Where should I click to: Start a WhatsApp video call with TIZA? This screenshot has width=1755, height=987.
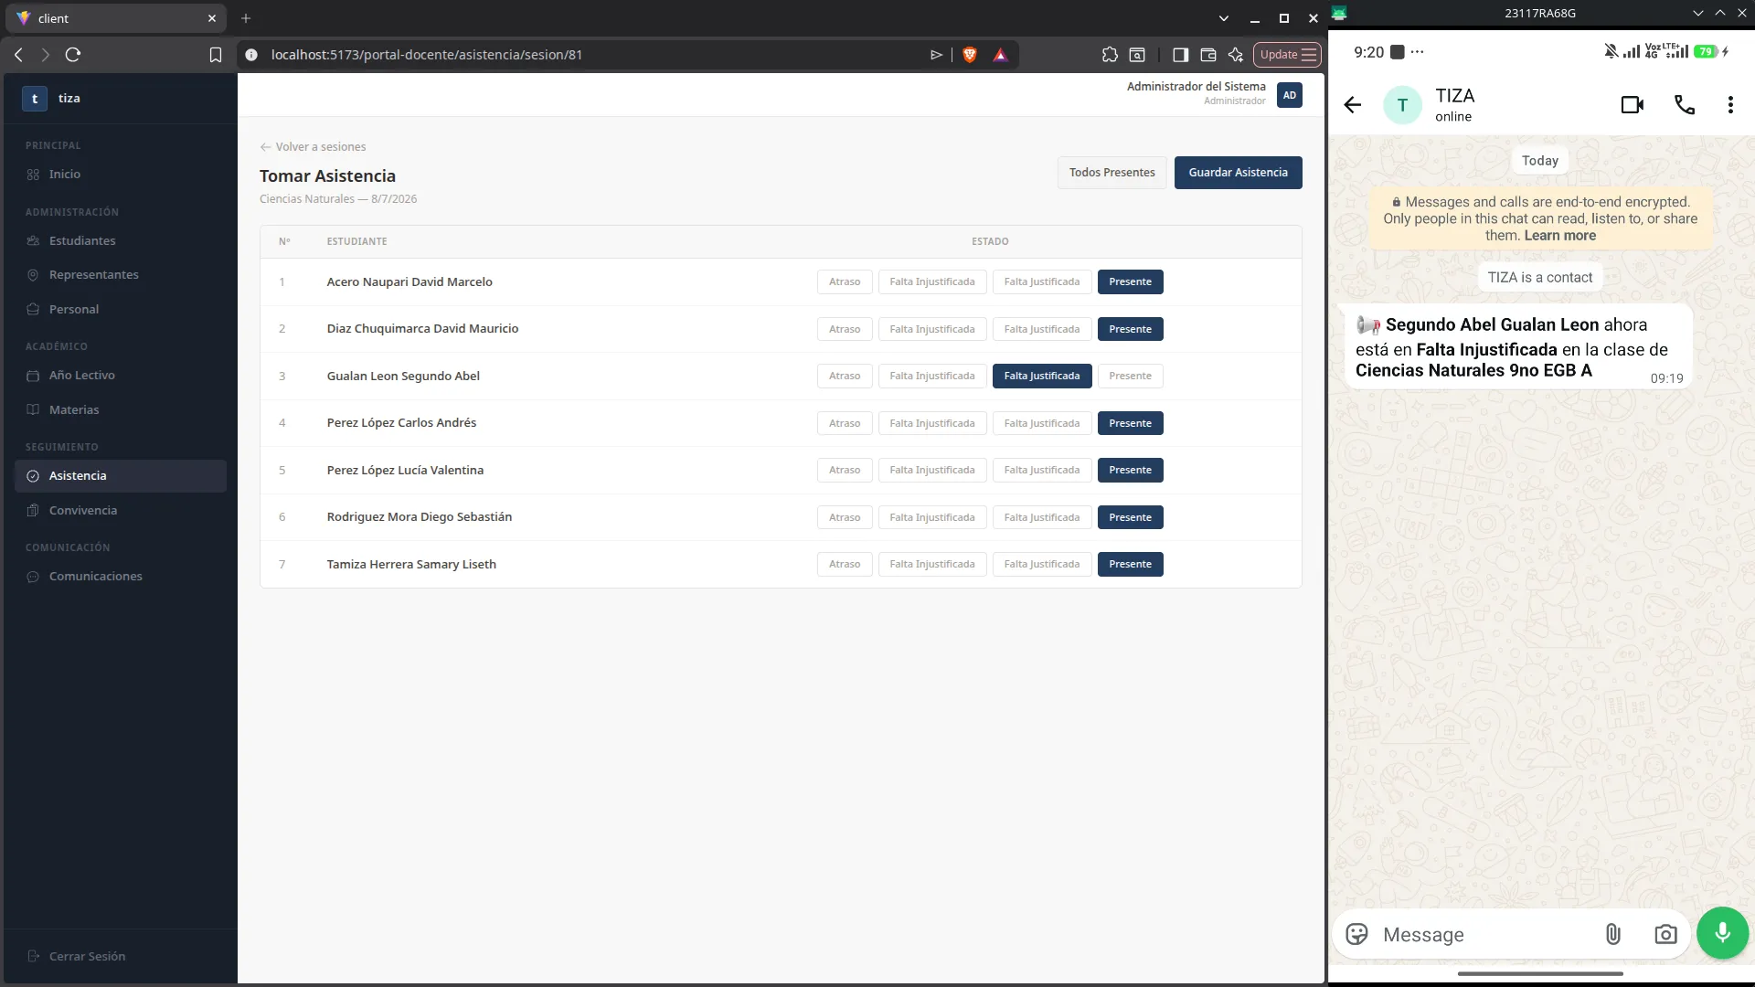(x=1633, y=105)
